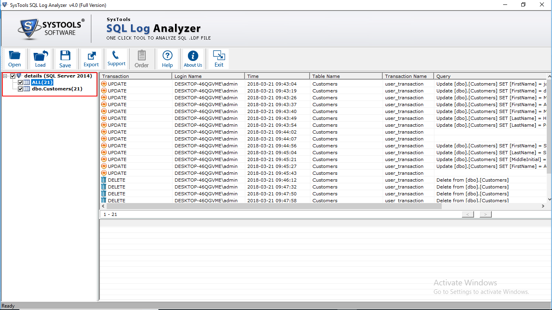Select the 09:43:04 UPDATE row icon

(104, 84)
